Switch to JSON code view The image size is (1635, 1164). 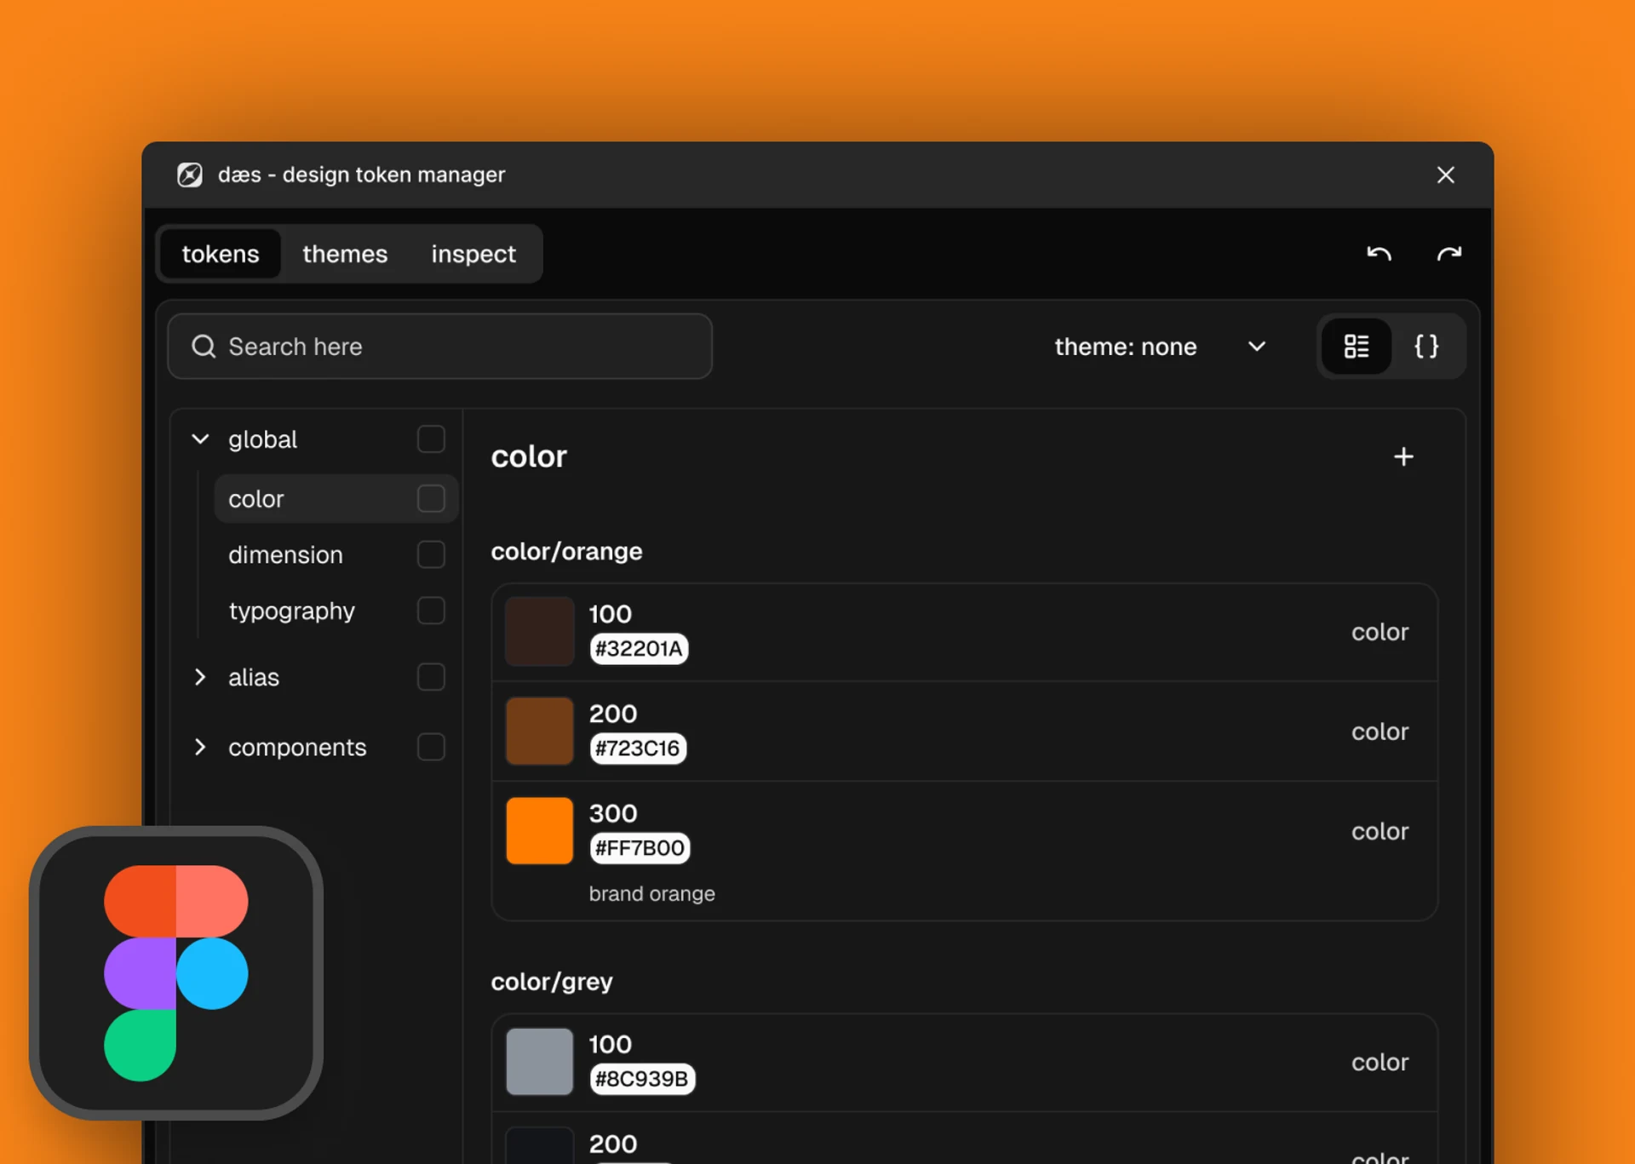point(1426,346)
